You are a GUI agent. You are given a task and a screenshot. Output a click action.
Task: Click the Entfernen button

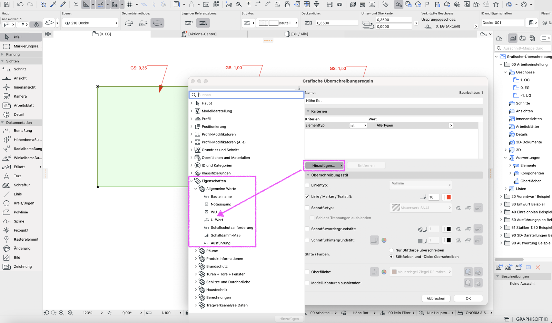click(x=366, y=165)
